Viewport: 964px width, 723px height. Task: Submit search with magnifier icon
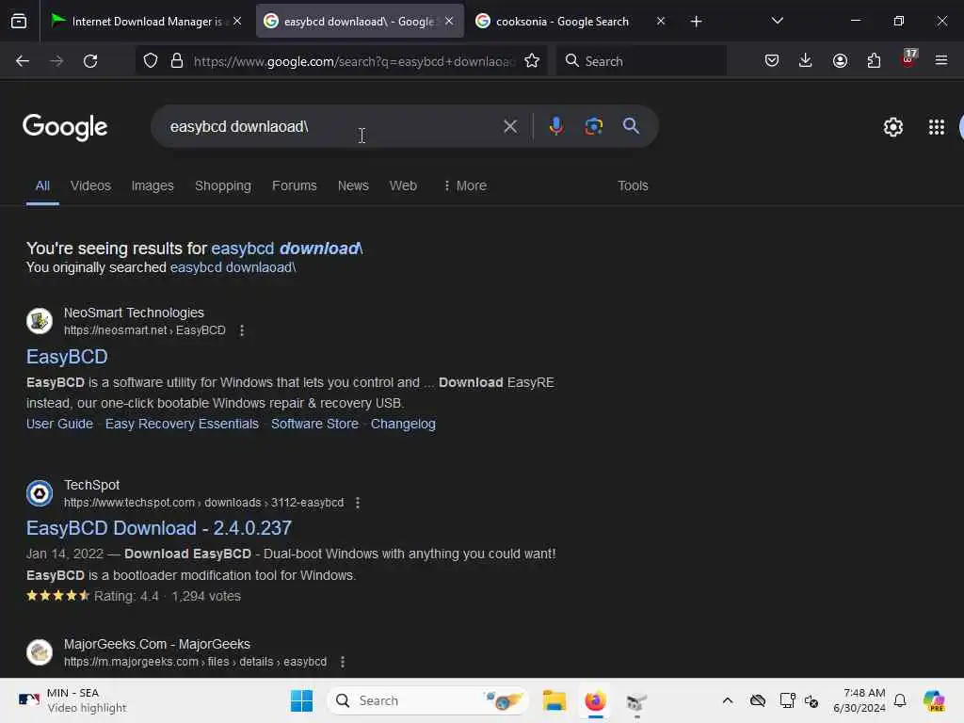631,126
